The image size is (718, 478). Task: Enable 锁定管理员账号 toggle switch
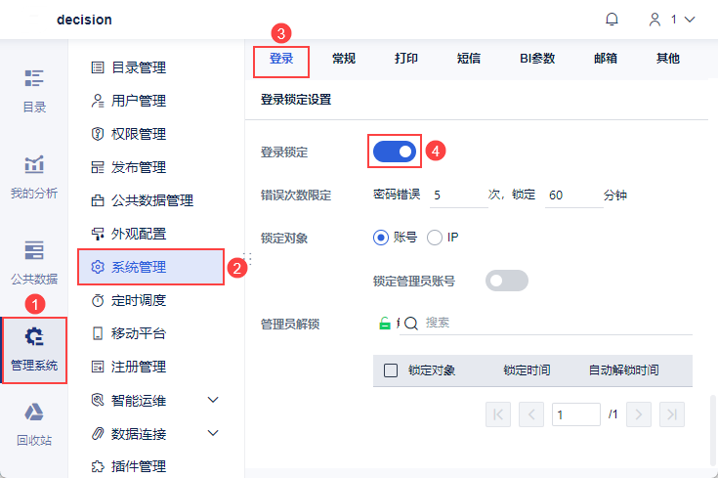(x=507, y=282)
